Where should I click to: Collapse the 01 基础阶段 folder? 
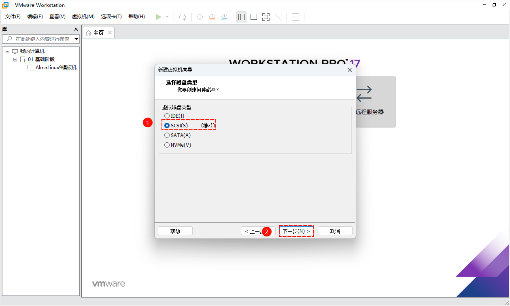pyautogui.click(x=15, y=59)
